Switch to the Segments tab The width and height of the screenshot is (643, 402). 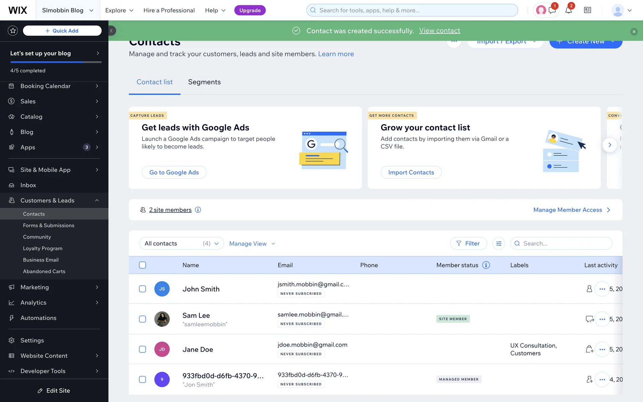coord(204,82)
